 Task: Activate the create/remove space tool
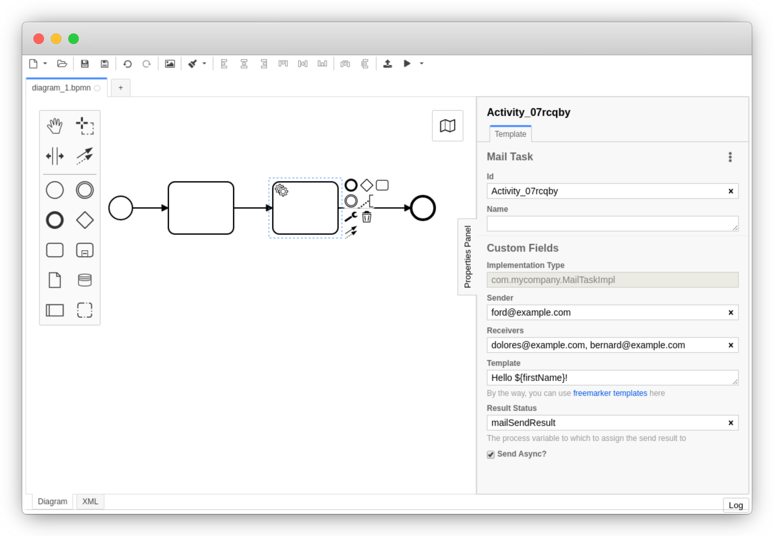[55, 156]
